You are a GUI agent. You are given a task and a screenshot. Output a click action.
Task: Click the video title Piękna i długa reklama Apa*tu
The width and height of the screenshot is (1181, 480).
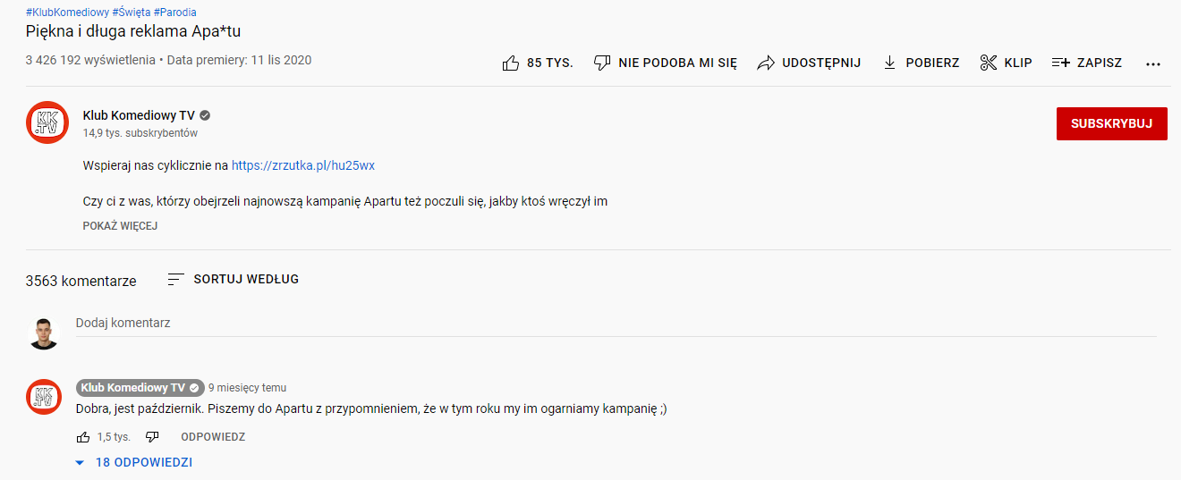click(x=132, y=32)
